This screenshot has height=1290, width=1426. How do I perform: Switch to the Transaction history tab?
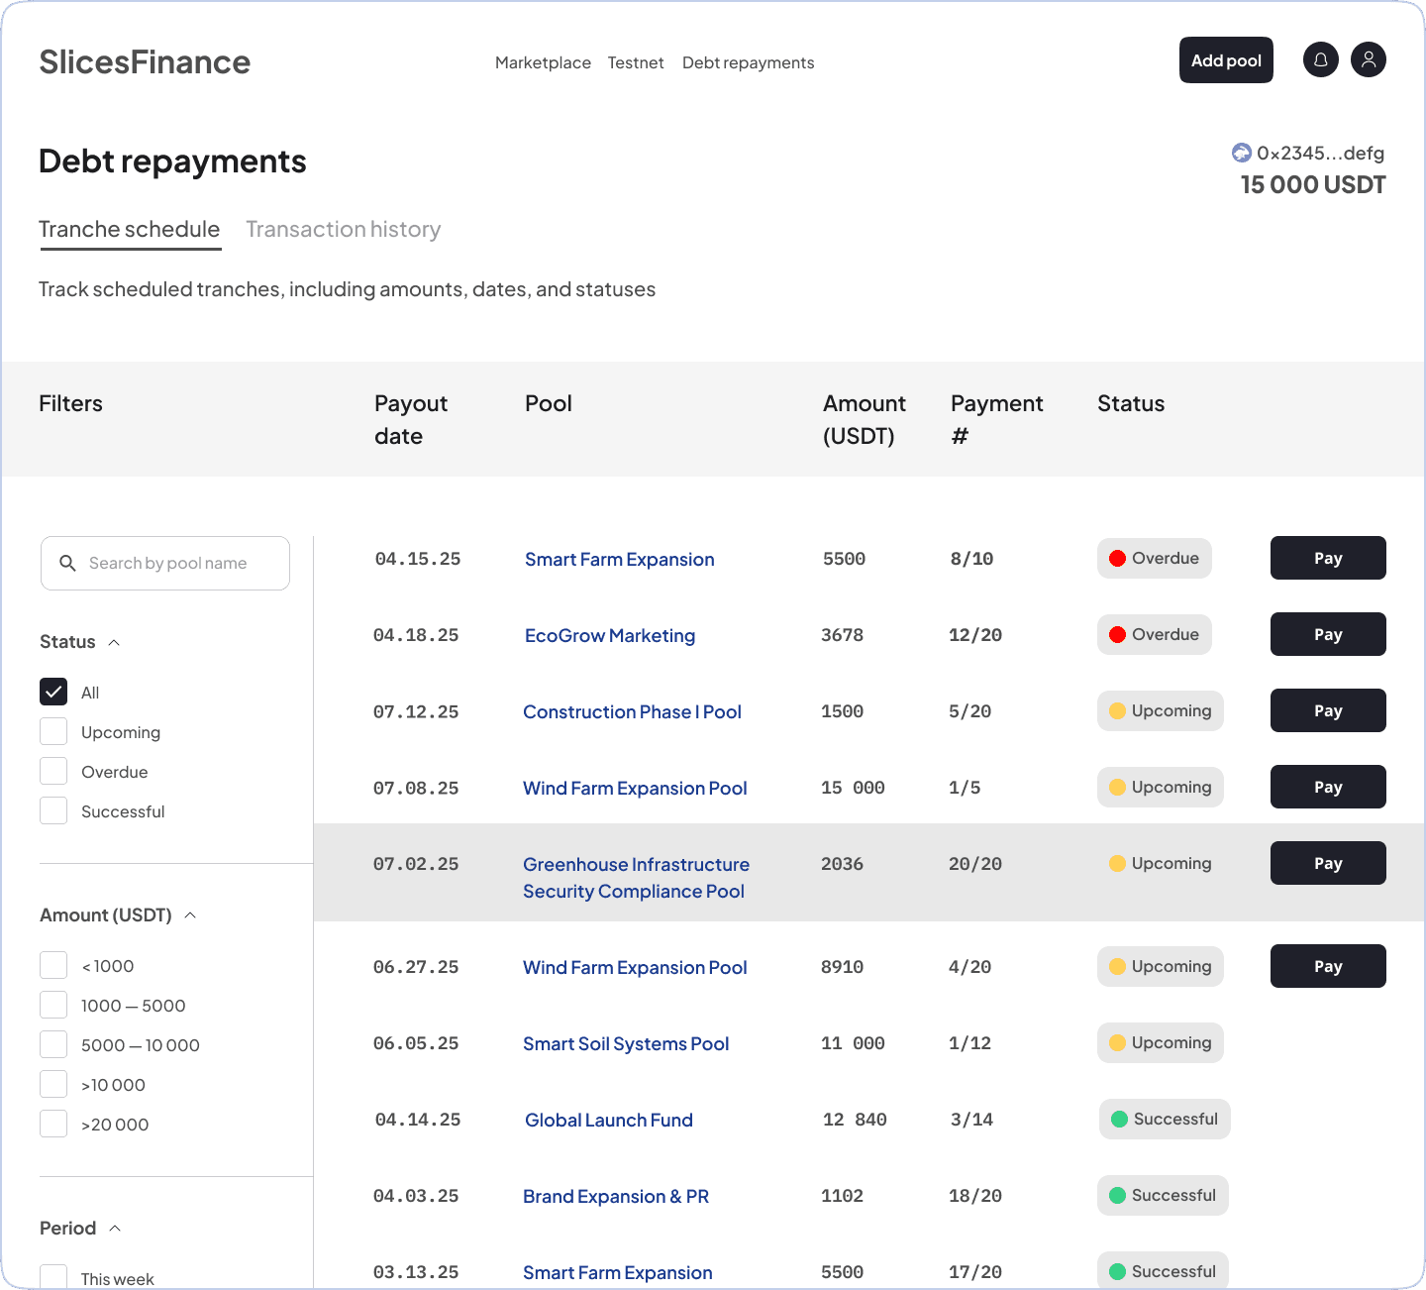tap(343, 230)
